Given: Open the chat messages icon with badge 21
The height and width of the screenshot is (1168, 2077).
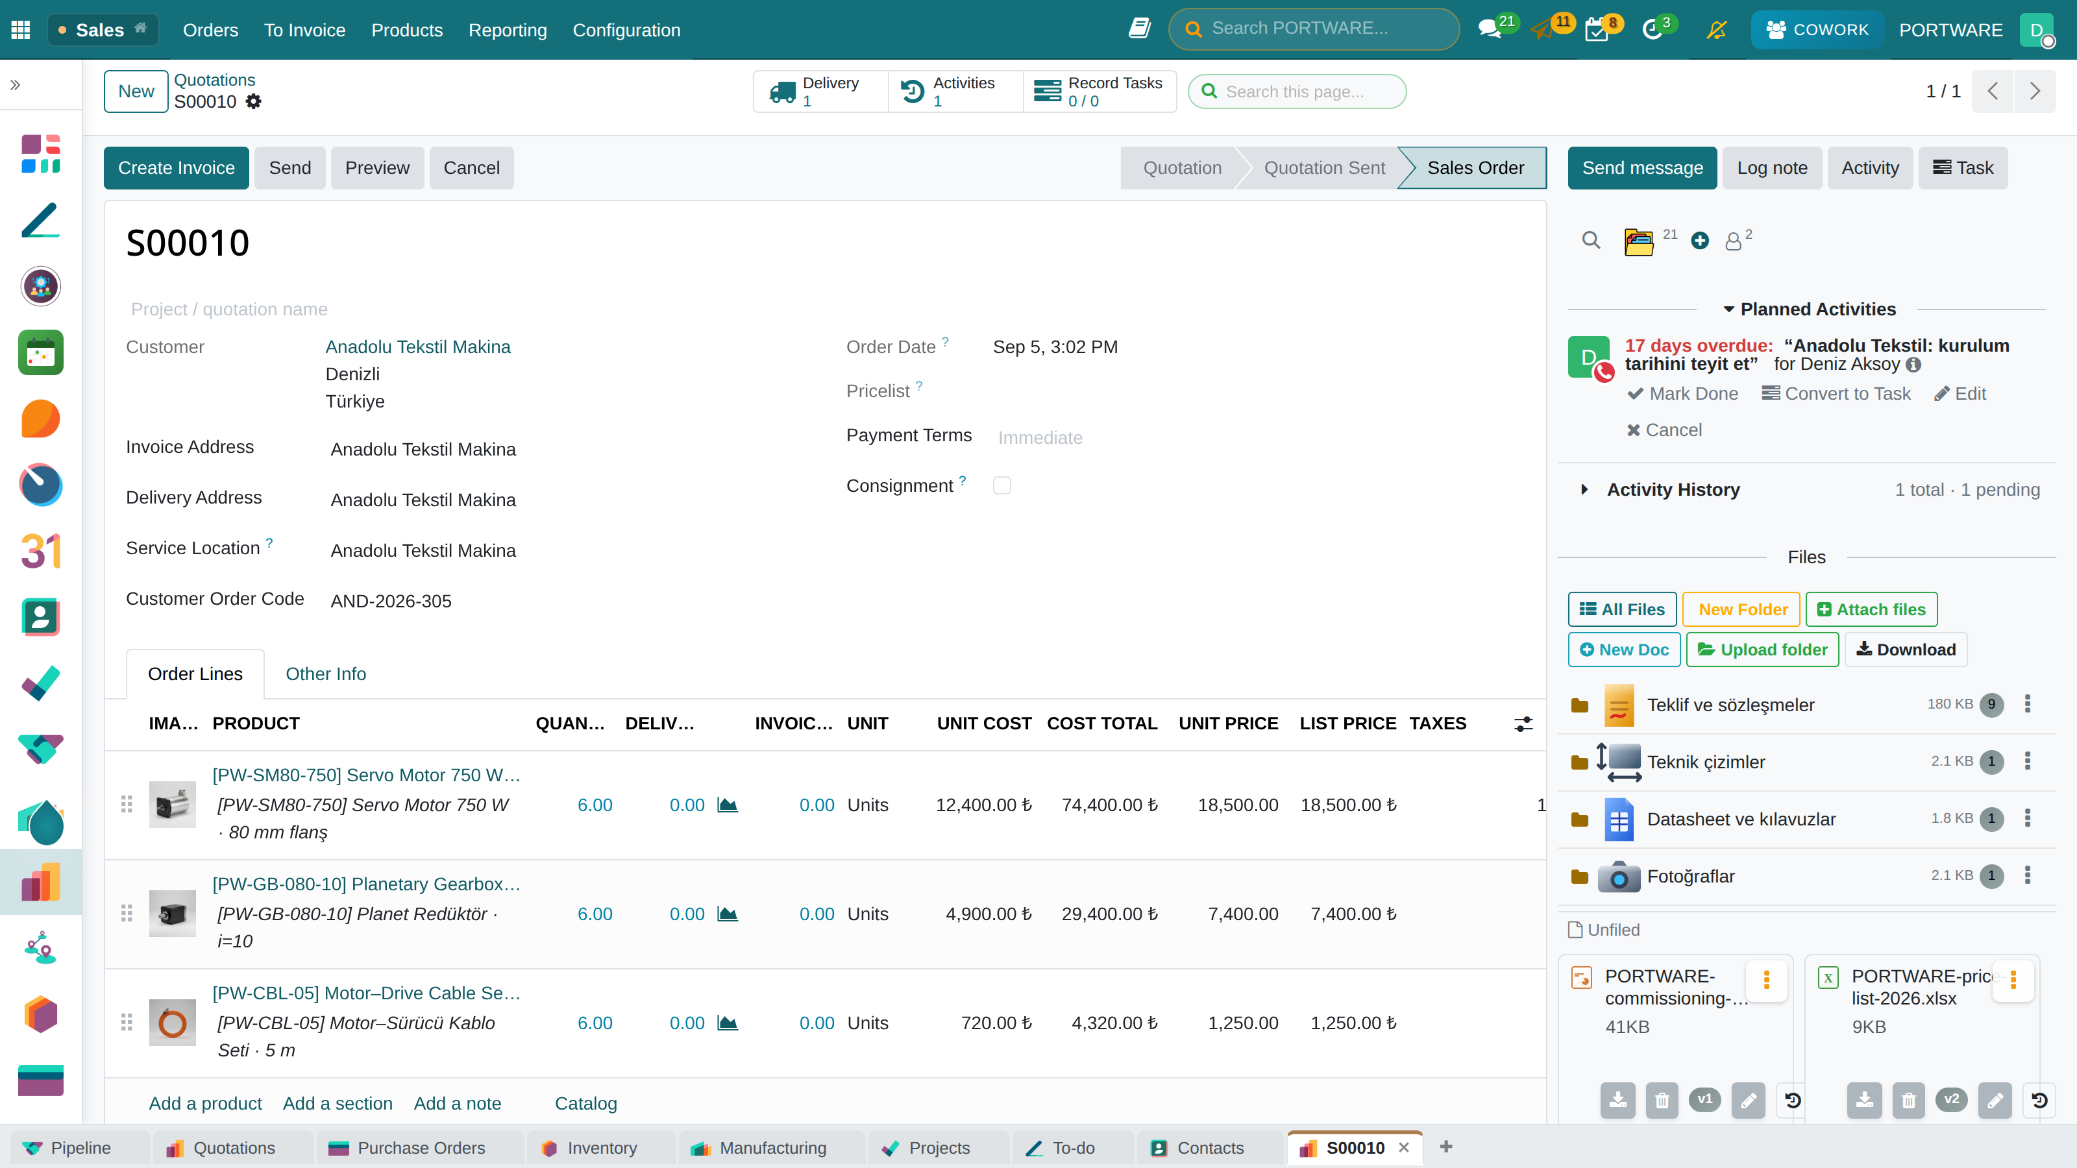Looking at the screenshot, I should pyautogui.click(x=1490, y=30).
